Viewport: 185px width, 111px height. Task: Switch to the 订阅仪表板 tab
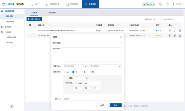pyautogui.click(x=52, y=13)
